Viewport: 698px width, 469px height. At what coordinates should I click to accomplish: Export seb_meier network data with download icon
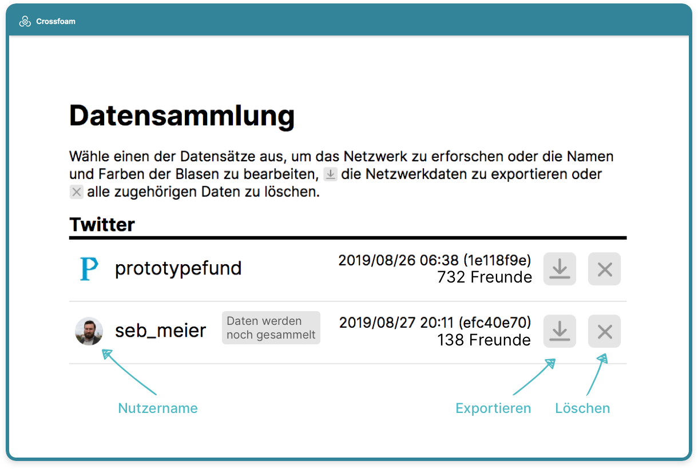tap(560, 331)
